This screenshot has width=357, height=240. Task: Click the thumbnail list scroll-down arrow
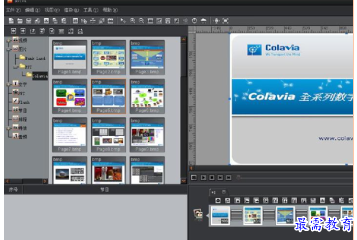tap(184, 181)
